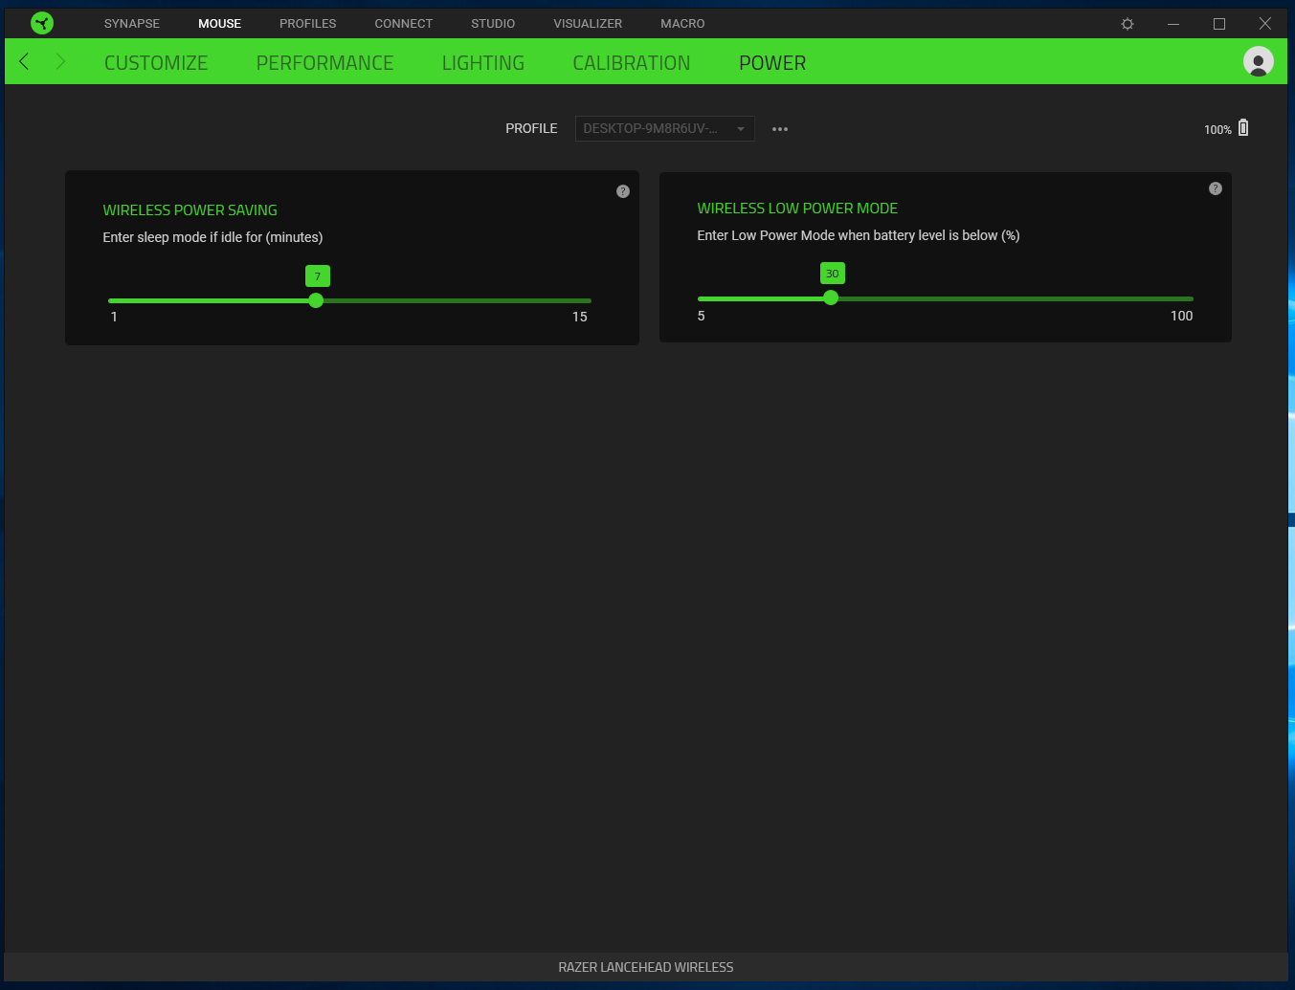1295x990 pixels.
Task: Open application settings via the gear icon
Action: [1127, 23]
